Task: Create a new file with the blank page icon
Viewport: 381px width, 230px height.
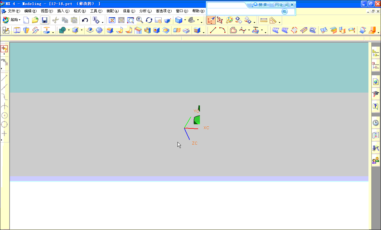Action: coord(26,20)
